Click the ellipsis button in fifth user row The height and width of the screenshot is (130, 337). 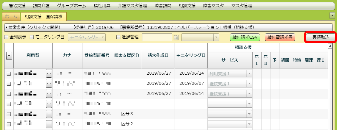49,114
